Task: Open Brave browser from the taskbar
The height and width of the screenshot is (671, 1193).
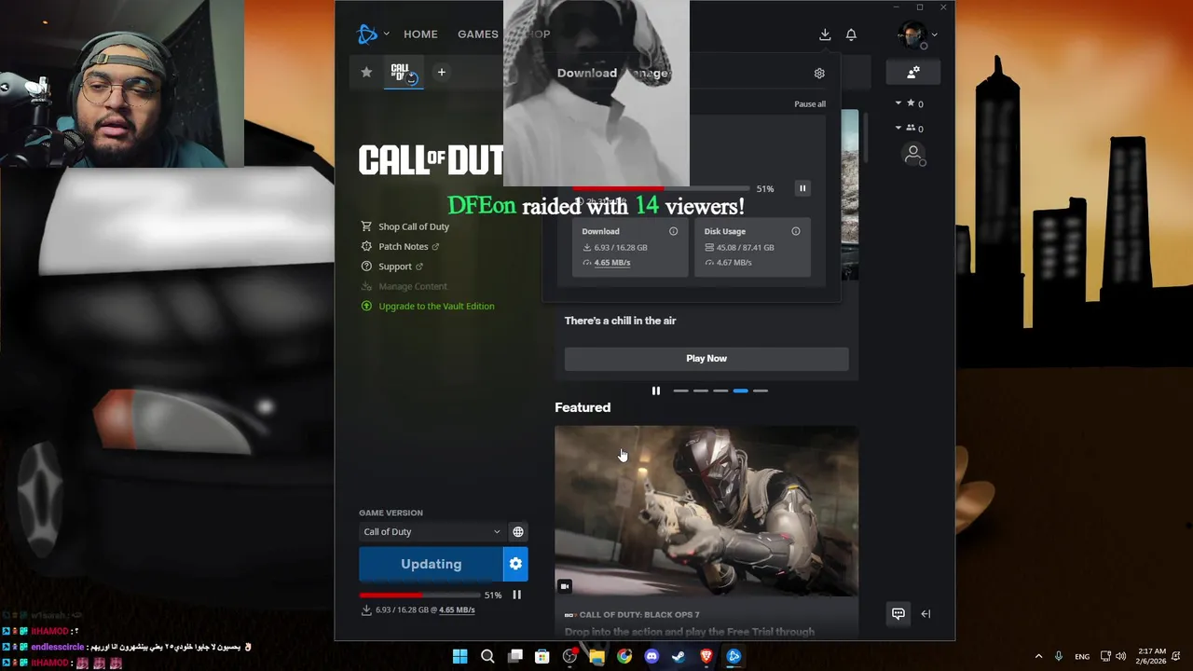Action: pos(706,656)
